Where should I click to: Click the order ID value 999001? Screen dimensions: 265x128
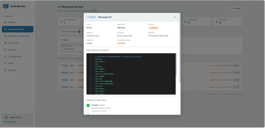point(89,43)
